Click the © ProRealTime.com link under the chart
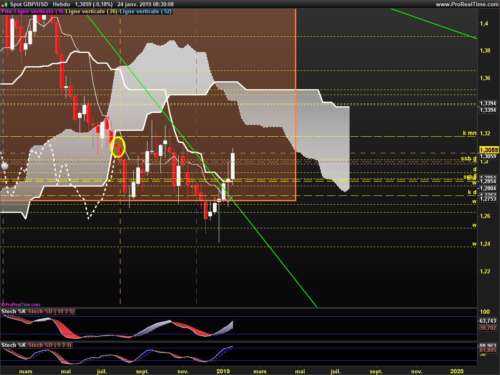 point(21,305)
